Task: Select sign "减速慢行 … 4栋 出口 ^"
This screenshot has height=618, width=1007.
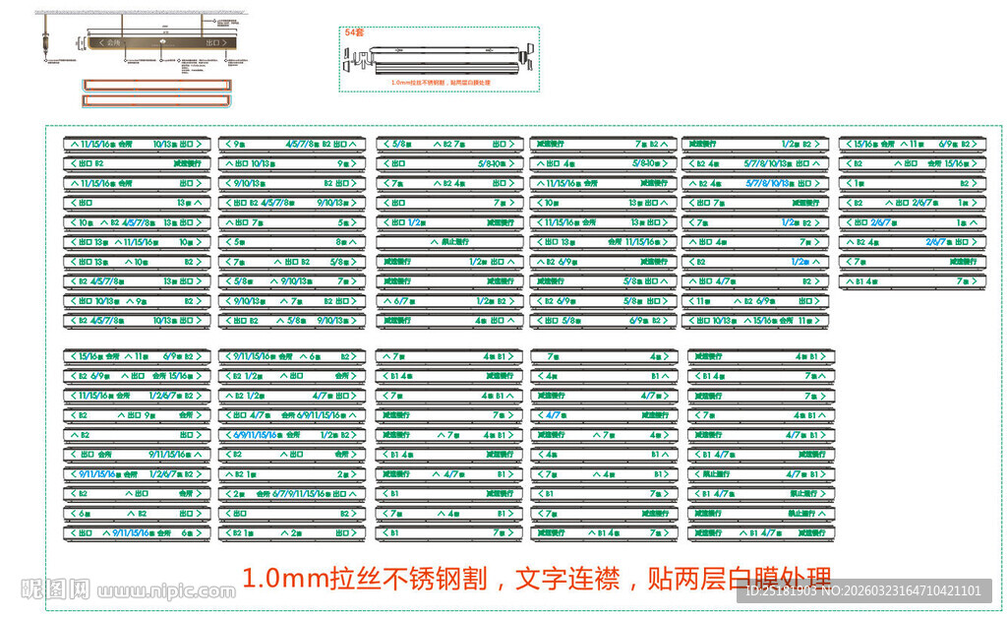Action: [x=449, y=322]
